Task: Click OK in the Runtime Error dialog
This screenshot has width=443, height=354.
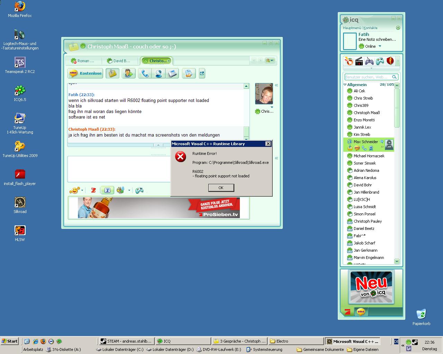Action: click(221, 188)
